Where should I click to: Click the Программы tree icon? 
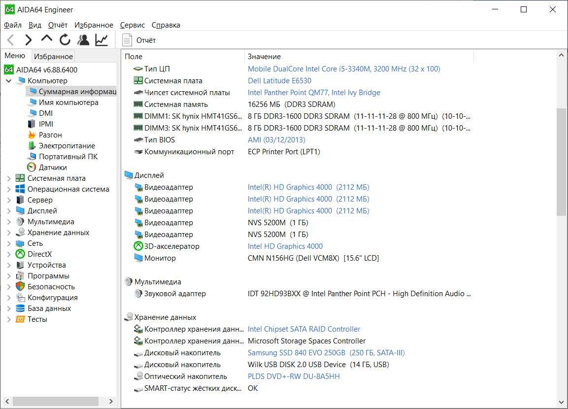(x=20, y=275)
